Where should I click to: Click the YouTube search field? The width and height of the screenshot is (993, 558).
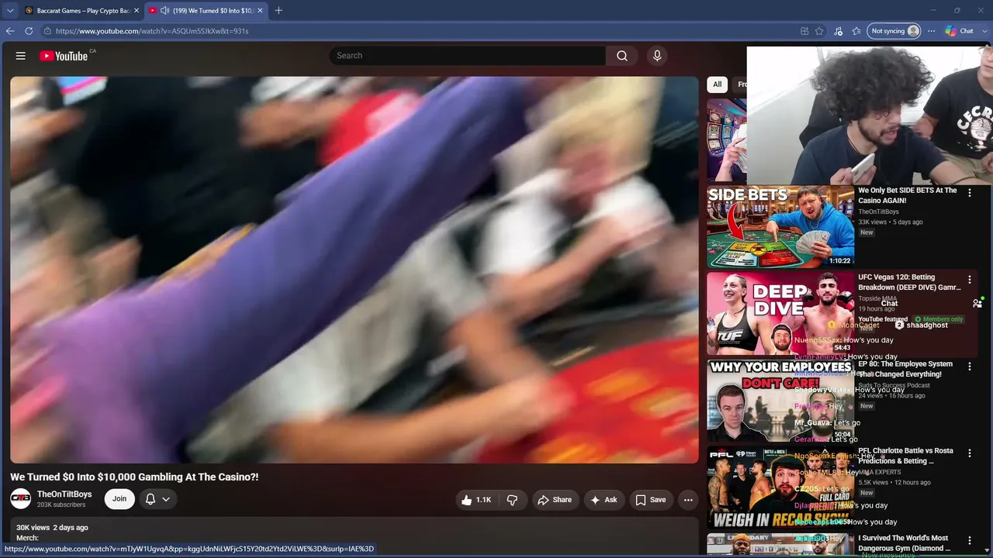[x=468, y=56]
